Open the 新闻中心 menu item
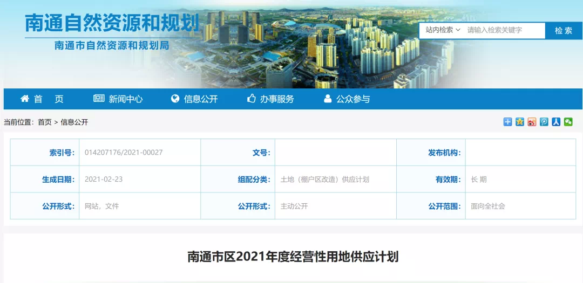 [125, 99]
